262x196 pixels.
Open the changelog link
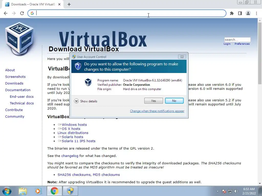point(70,156)
